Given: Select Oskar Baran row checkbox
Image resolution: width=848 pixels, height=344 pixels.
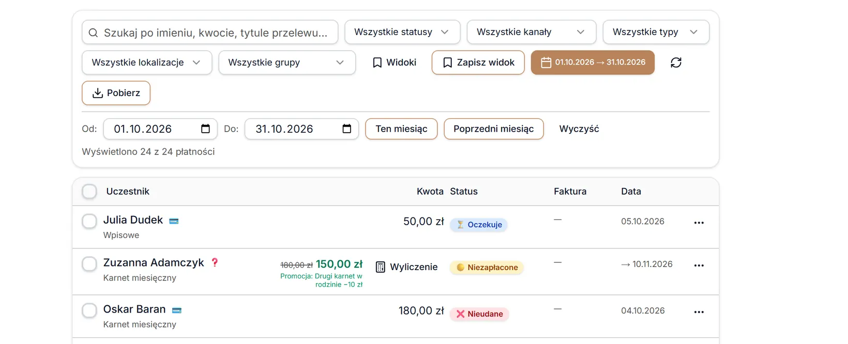Looking at the screenshot, I should coord(89,310).
